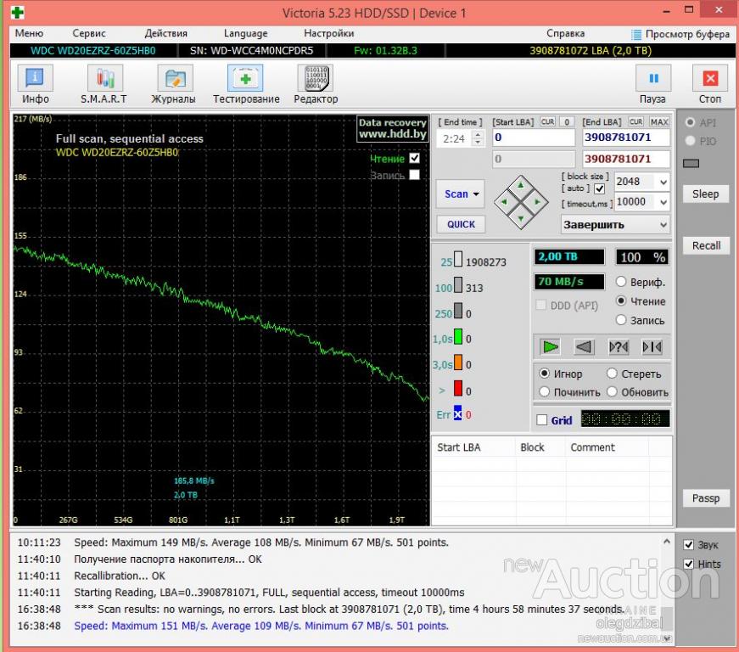Click the Recall button

(706, 245)
